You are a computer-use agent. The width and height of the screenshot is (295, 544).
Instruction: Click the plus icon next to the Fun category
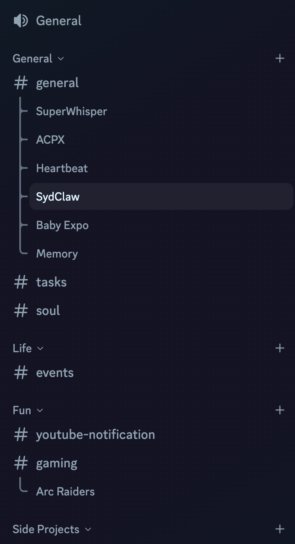click(279, 410)
